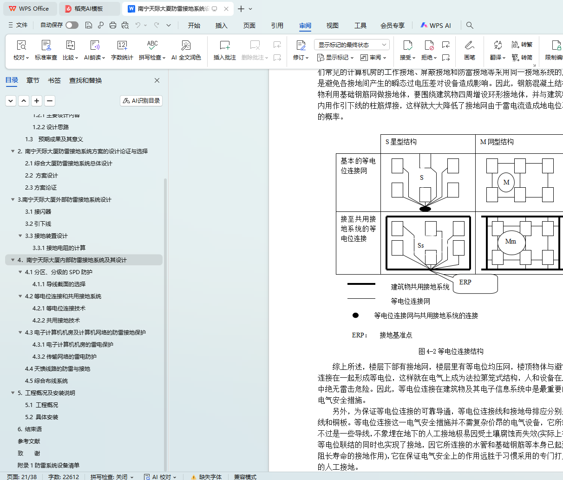
Task: Open 字数统计 word count
Action: click(x=122, y=46)
